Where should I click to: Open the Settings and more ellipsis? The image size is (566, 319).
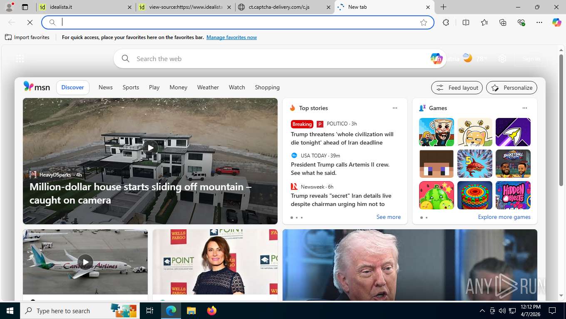click(x=539, y=22)
